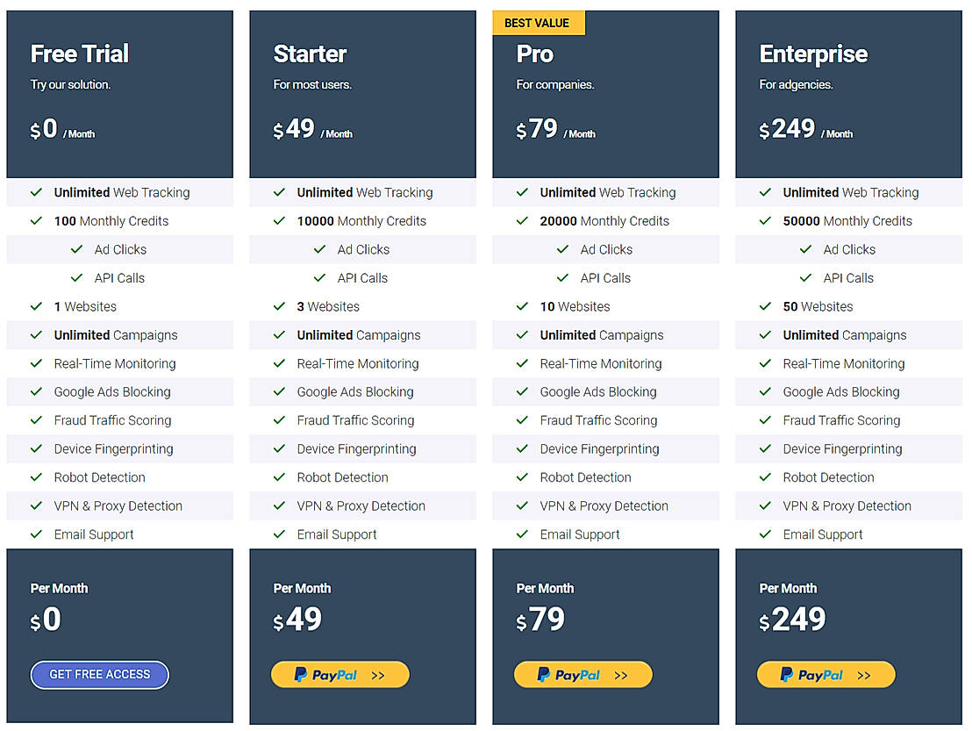Image resolution: width=972 pixels, height=731 pixels.
Task: Click Enterprise VPN & Proxy Detection text
Action: (x=847, y=506)
